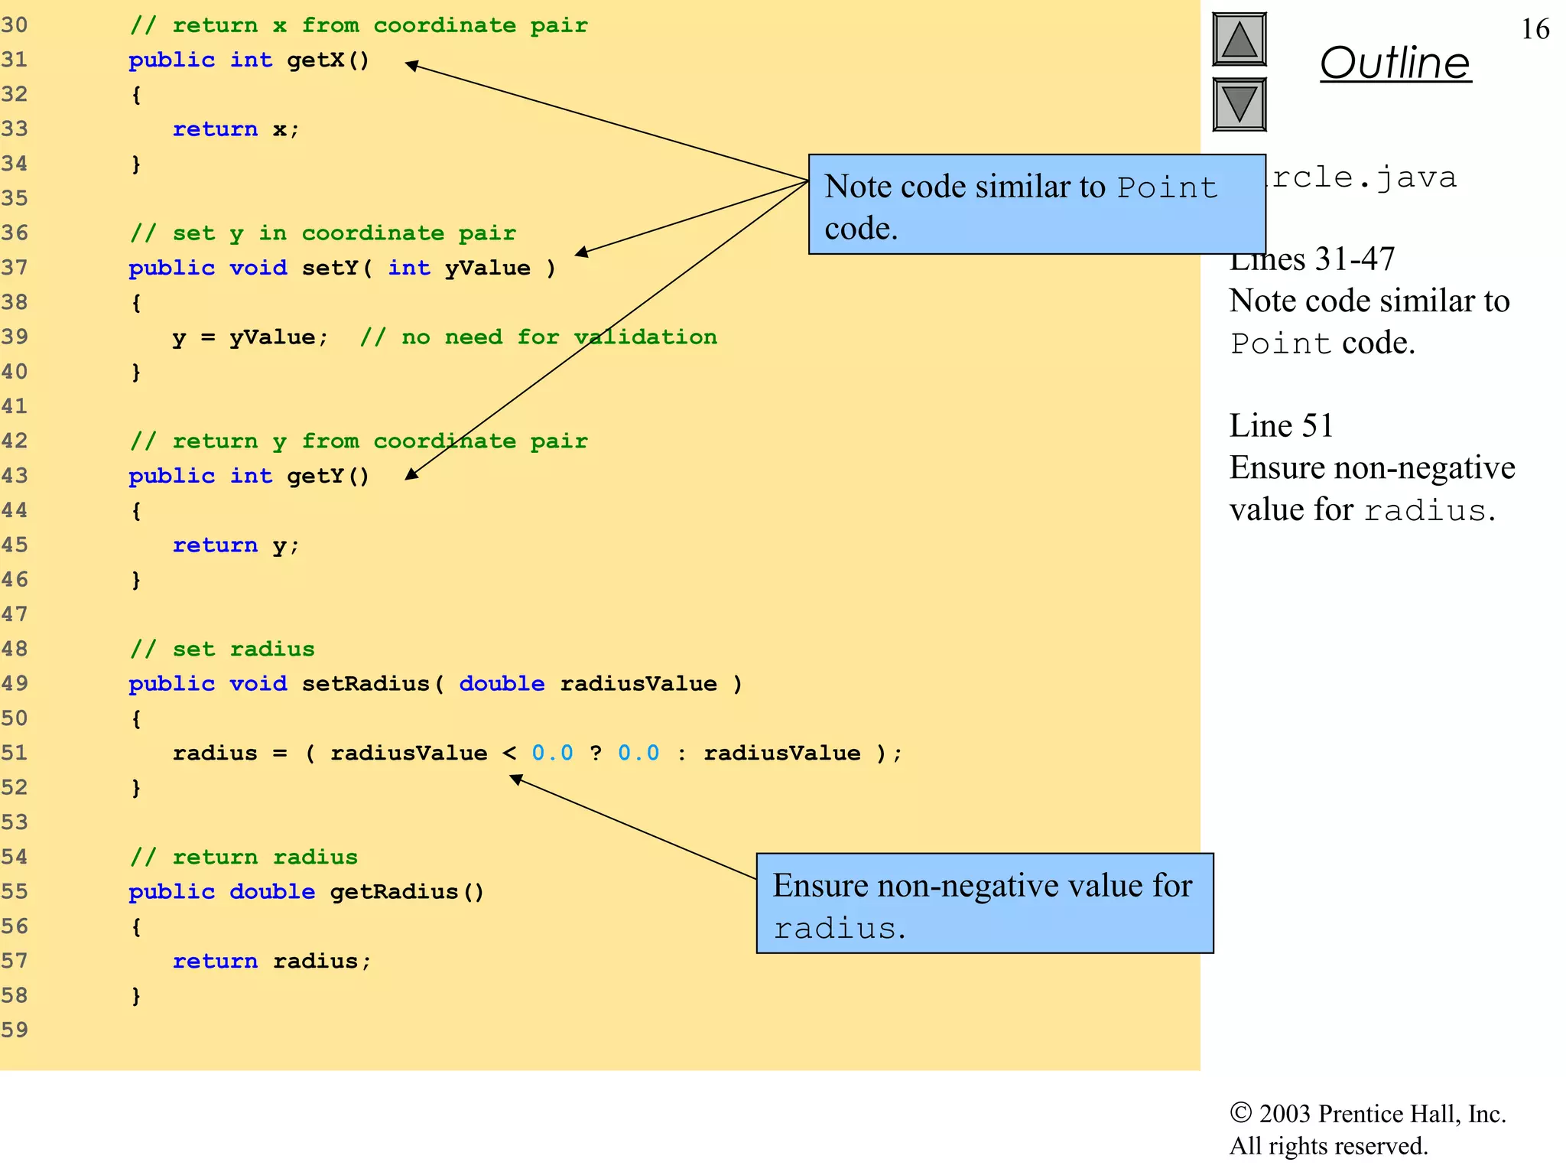Viewport: 1566px width, 1175px height.
Task: Click the 'no need for validation' comment
Action: coord(538,337)
